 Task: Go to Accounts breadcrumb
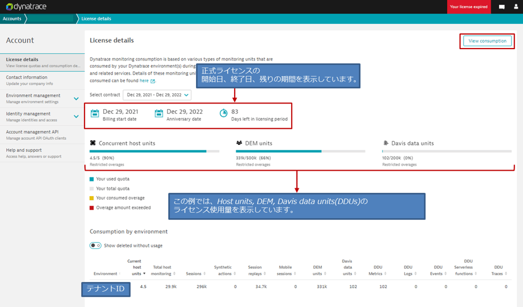click(x=12, y=19)
